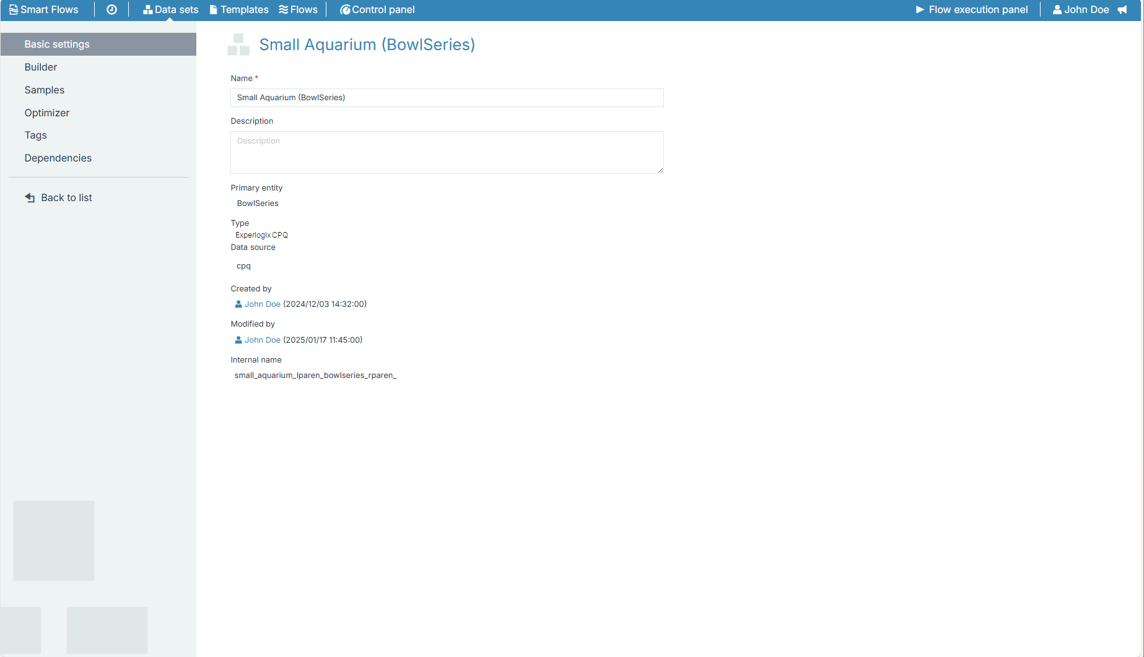Focus the Description text area
1144x657 pixels.
447,152
